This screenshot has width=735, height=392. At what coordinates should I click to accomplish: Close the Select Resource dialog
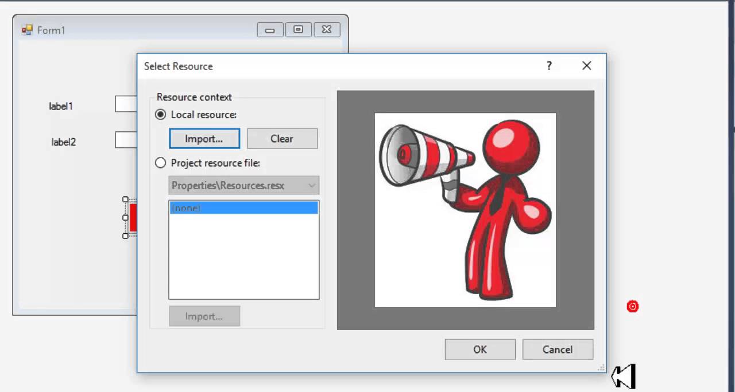(586, 66)
